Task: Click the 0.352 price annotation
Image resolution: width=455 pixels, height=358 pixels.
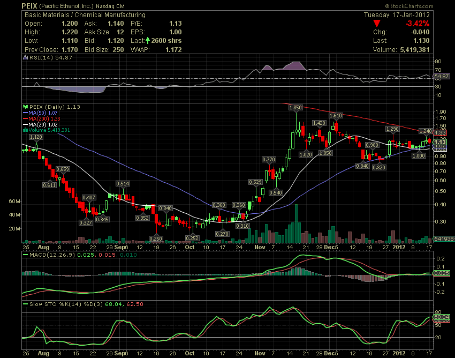Action: click(142, 218)
